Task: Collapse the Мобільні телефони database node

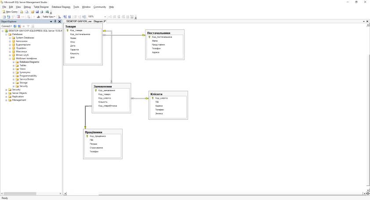Action: click(x=10, y=58)
